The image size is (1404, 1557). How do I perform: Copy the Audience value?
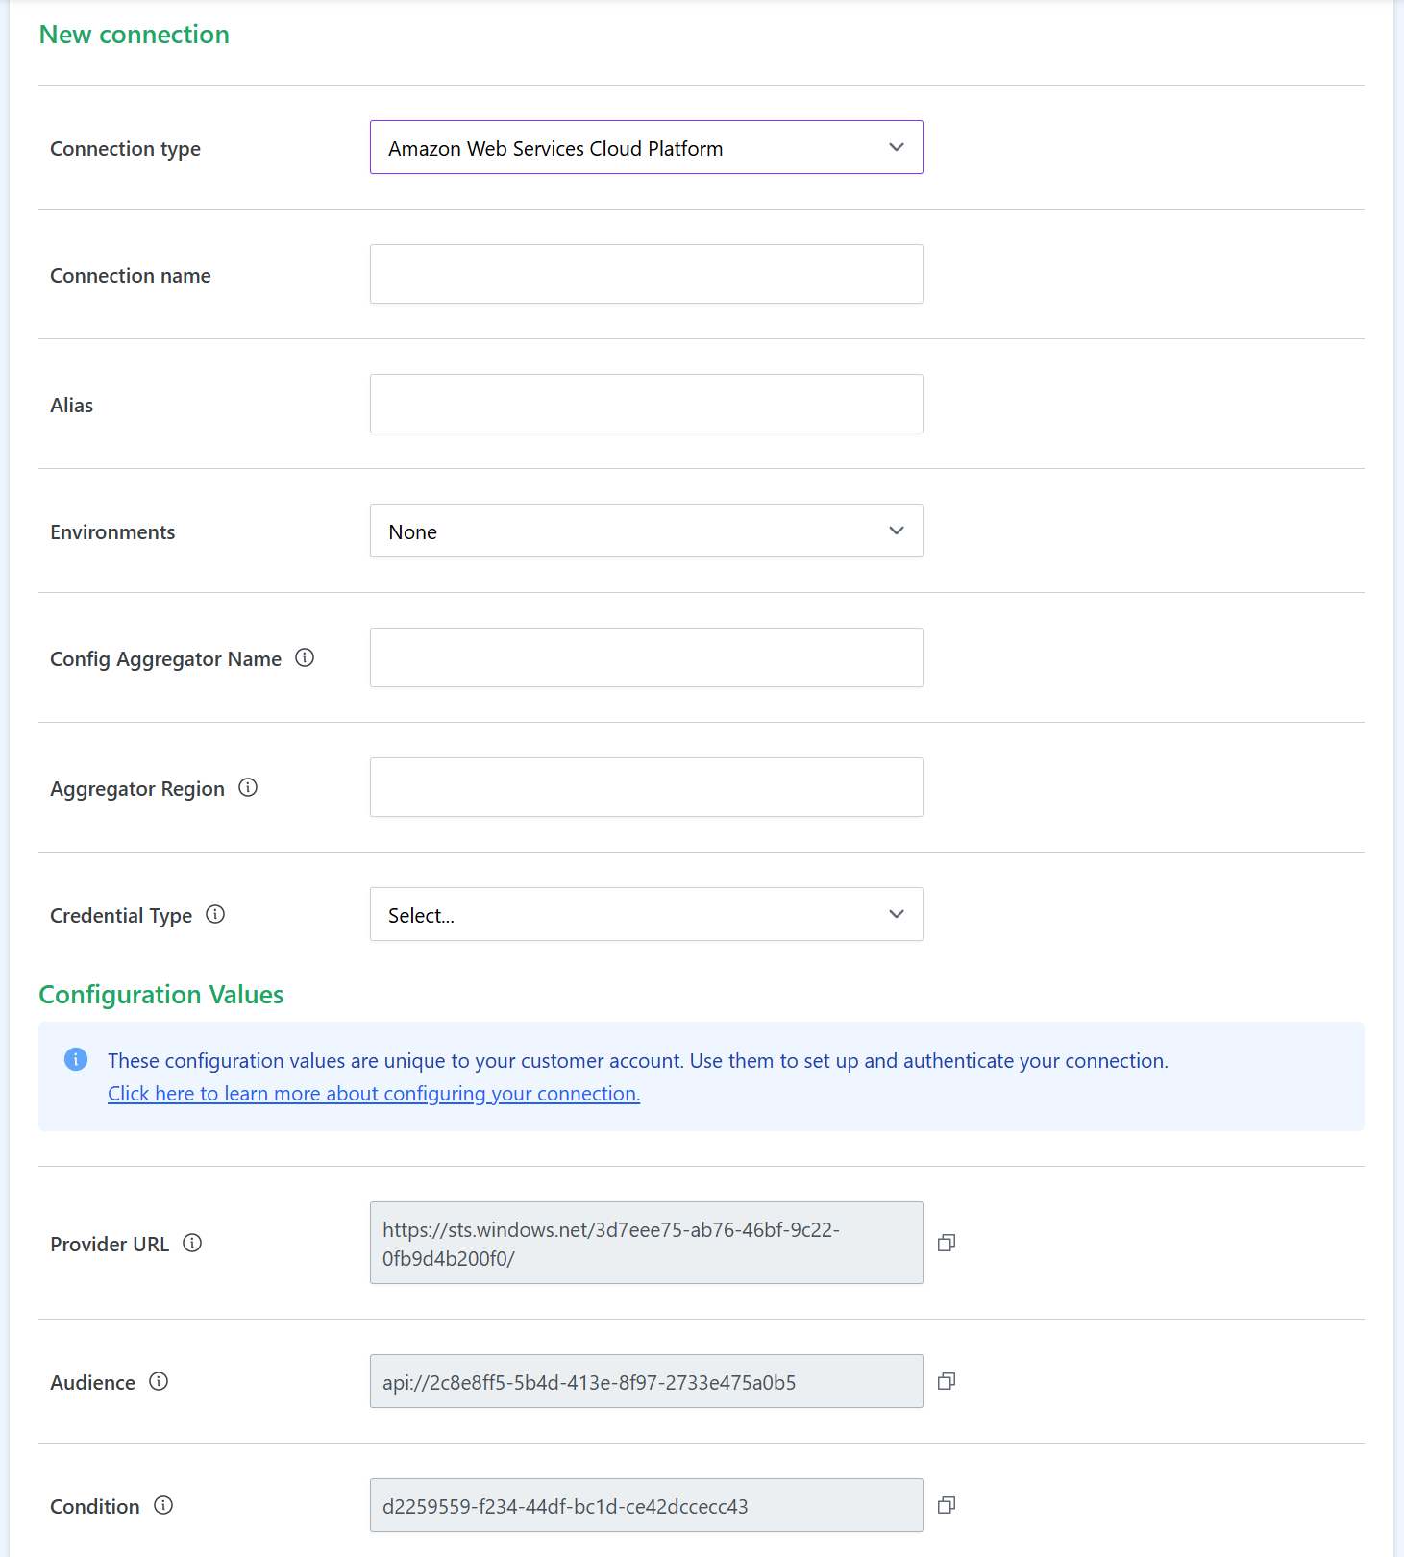pyautogui.click(x=947, y=1381)
